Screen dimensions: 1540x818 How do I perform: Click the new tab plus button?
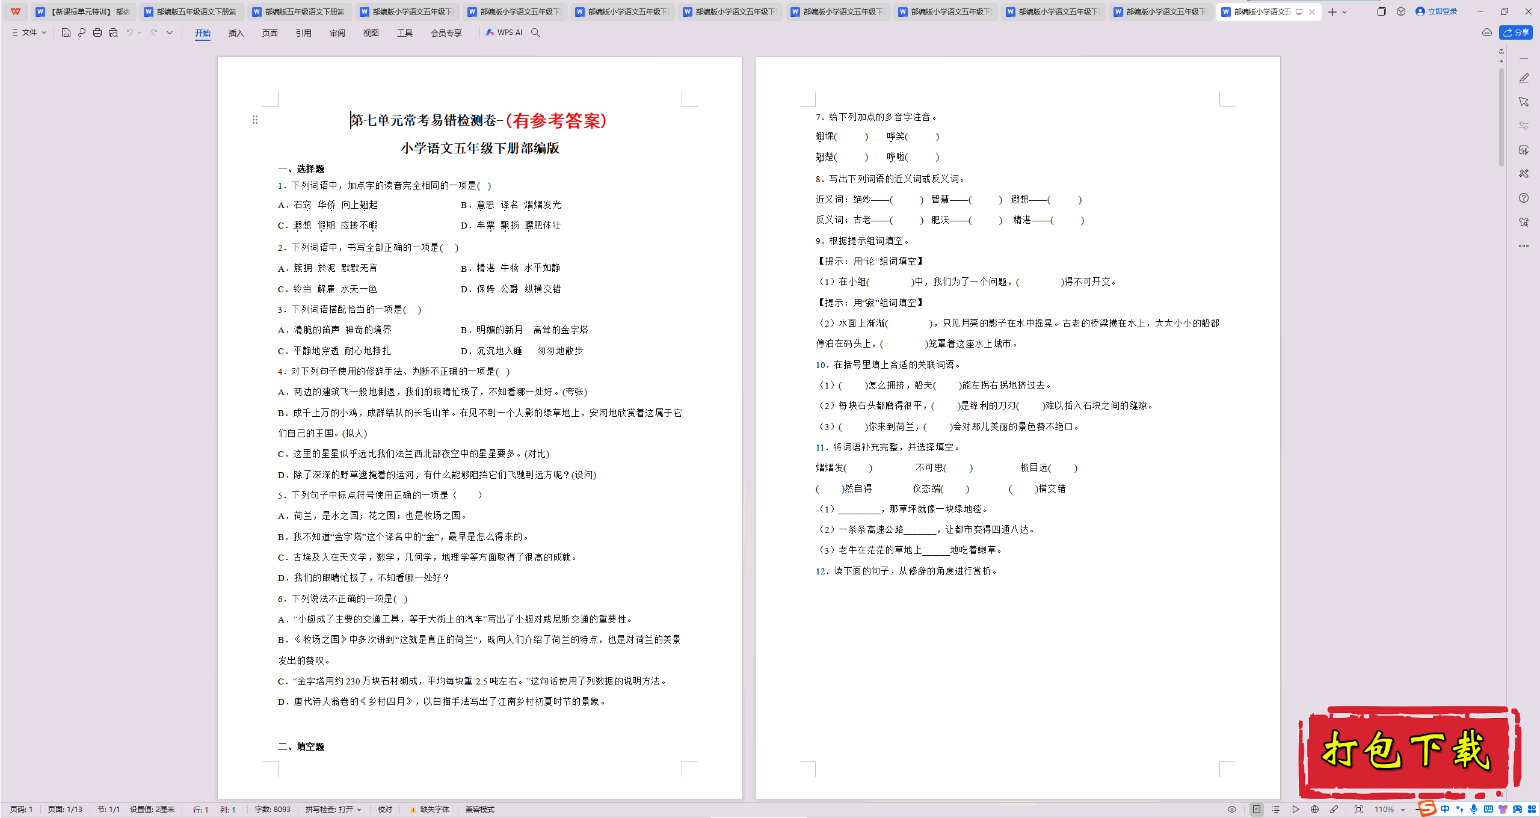pos(1332,11)
